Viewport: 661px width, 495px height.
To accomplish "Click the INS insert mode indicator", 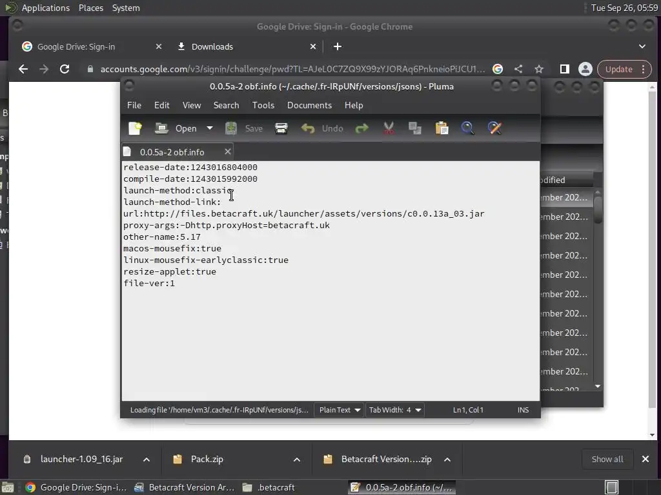I will [523, 410].
